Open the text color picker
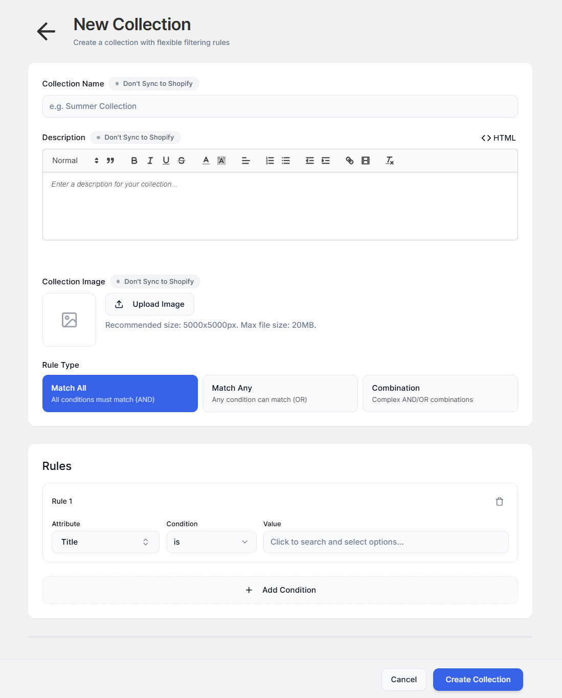The width and height of the screenshot is (562, 698). [206, 160]
